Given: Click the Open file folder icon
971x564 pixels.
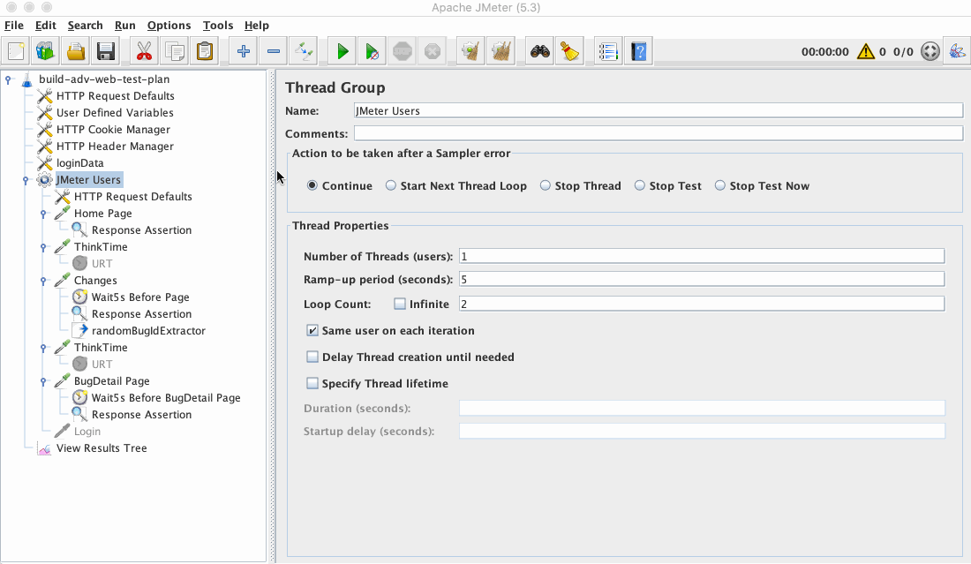Looking at the screenshot, I should click(76, 51).
